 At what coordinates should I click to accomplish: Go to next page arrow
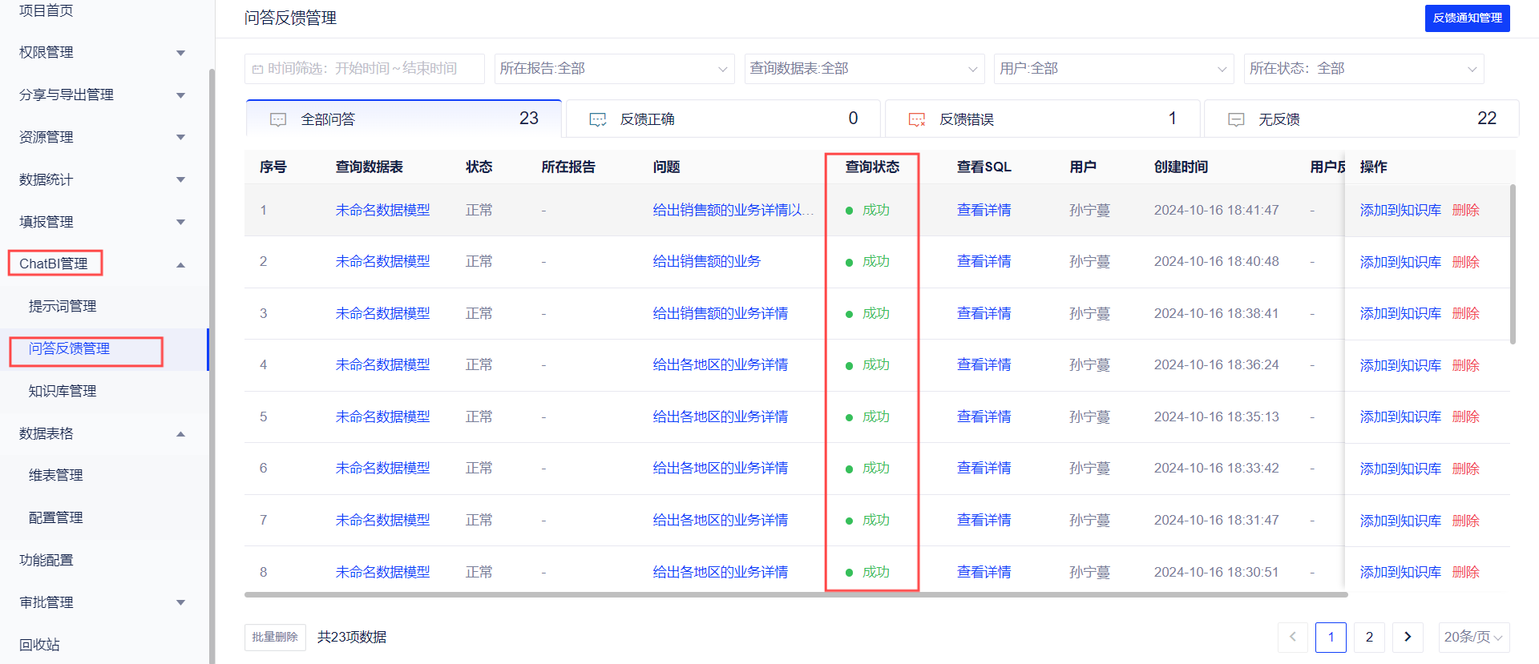[x=1408, y=637]
